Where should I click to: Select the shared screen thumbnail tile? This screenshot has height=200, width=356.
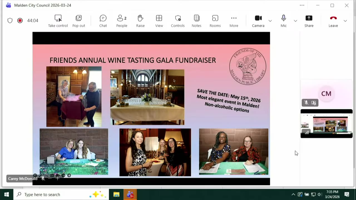tap(327, 124)
